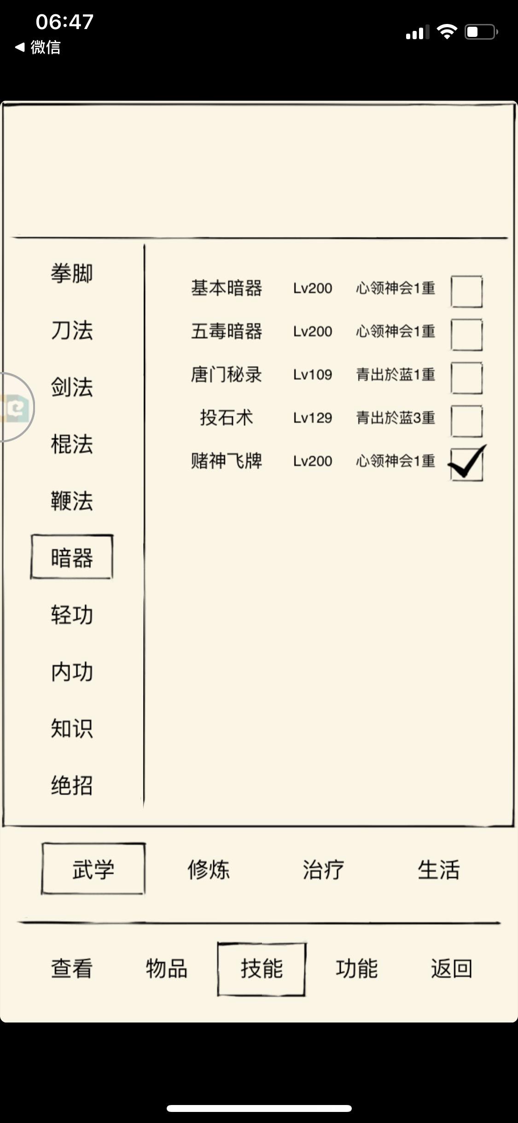518x1123 pixels.
Task: Switch to the 修炼 tab
Action: [x=209, y=869]
